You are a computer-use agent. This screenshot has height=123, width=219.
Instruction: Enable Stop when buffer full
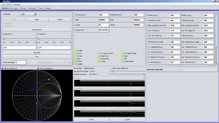pyautogui.click(x=111, y=68)
